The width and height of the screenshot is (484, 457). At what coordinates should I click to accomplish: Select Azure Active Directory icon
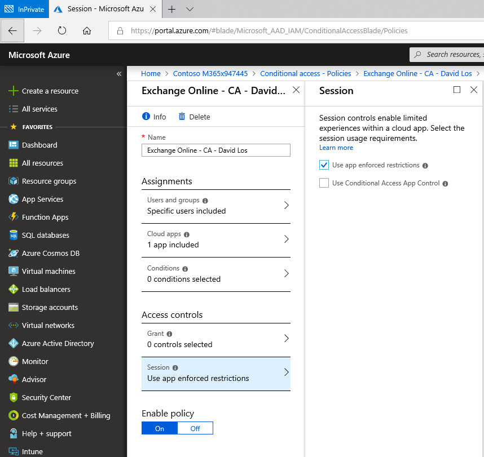(14, 343)
